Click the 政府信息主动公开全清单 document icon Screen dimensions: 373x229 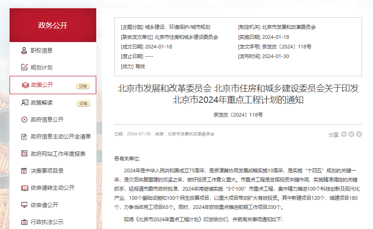[24, 137]
